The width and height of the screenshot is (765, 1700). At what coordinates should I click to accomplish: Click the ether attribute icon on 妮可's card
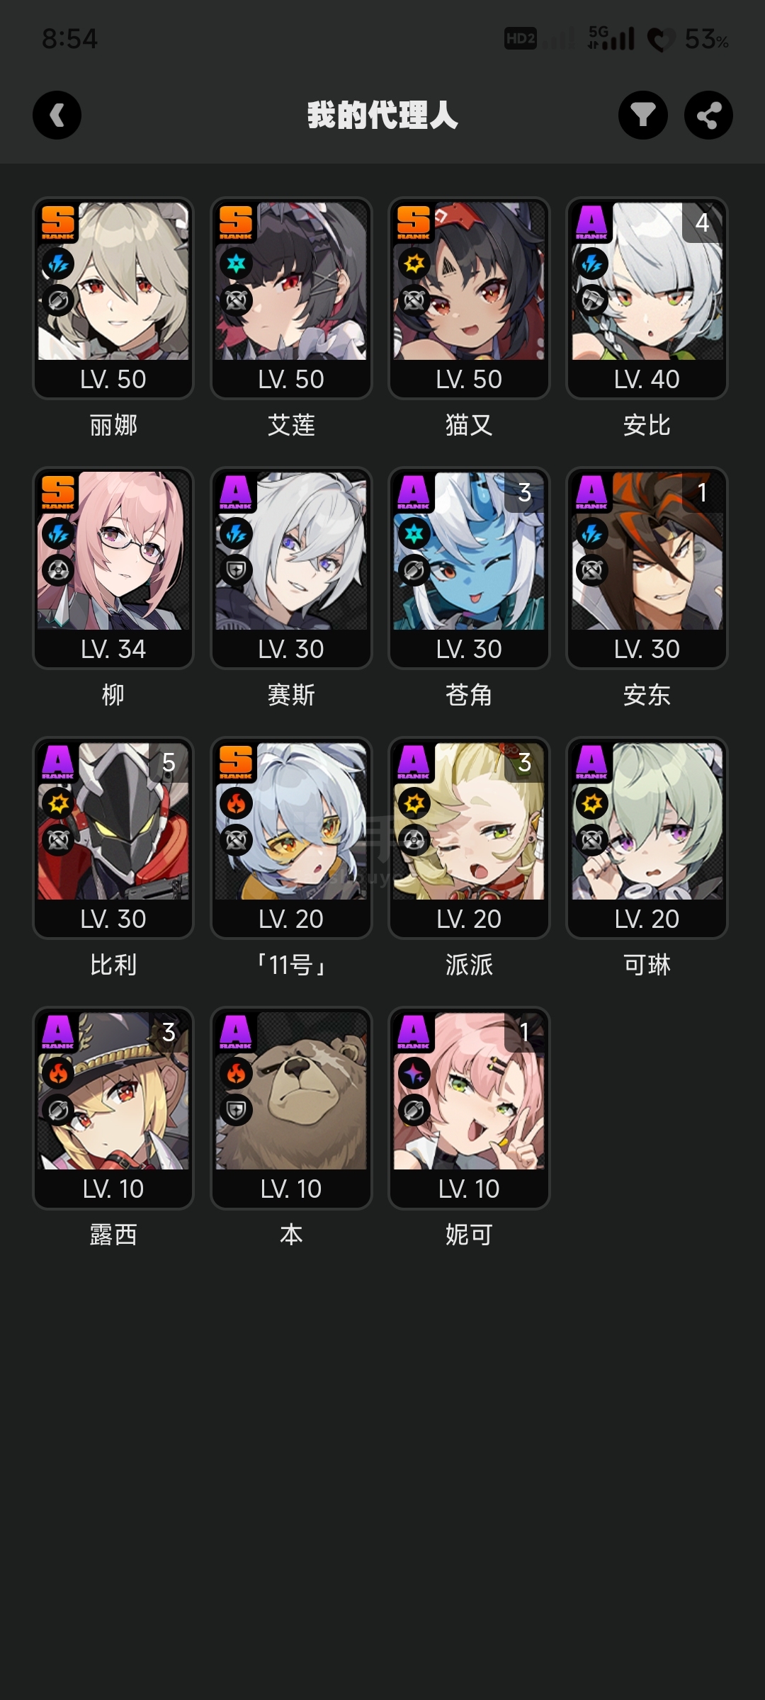(x=414, y=1074)
